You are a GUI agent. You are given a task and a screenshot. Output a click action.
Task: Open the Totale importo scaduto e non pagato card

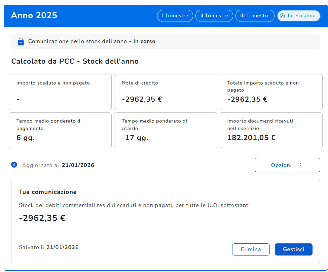tap(271, 92)
